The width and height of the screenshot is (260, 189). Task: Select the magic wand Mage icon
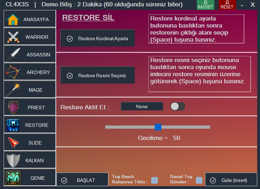[13, 90]
